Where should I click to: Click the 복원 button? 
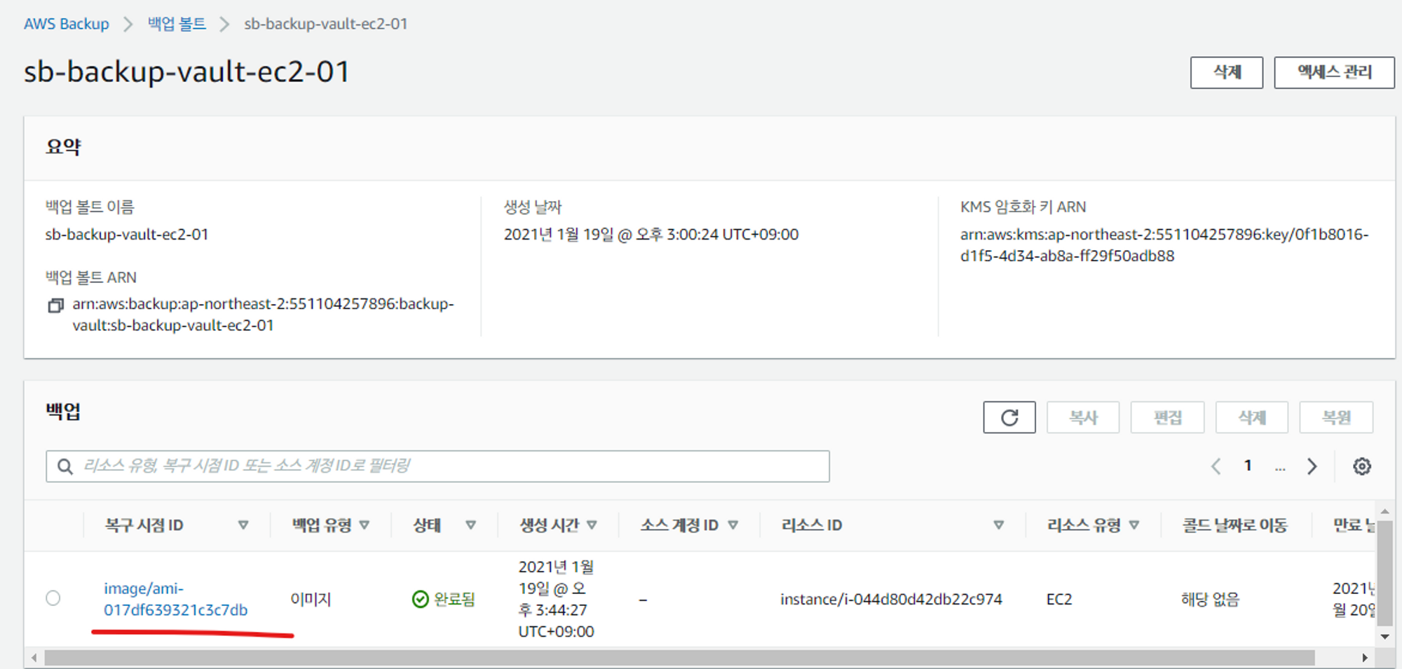point(1336,418)
